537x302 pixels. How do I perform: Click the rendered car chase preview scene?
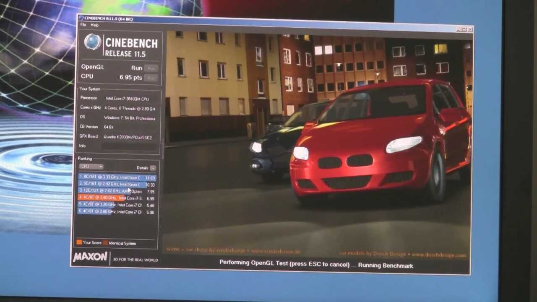pyautogui.click(x=318, y=145)
